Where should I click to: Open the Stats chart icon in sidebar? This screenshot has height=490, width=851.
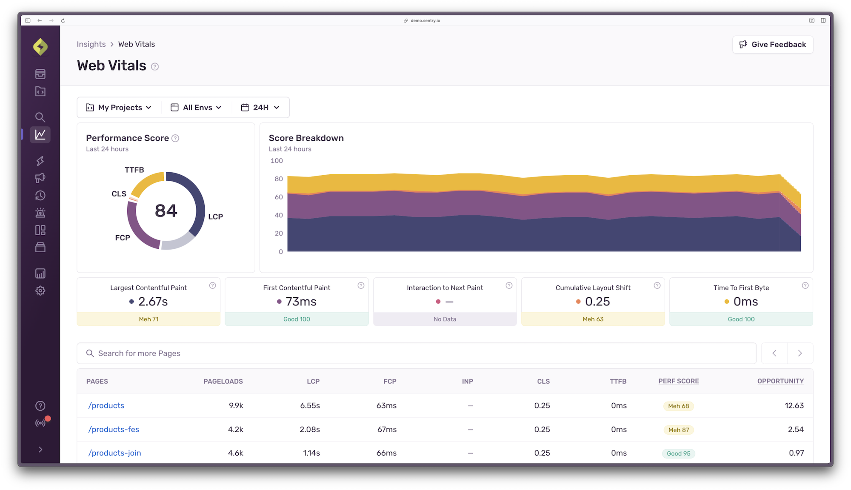coord(40,273)
